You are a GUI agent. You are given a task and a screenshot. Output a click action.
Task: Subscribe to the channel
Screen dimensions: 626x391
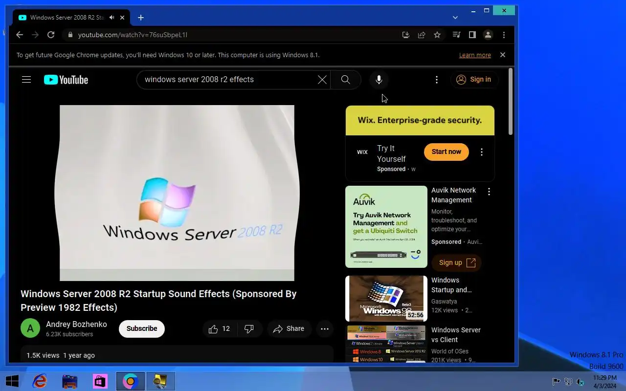click(142, 328)
